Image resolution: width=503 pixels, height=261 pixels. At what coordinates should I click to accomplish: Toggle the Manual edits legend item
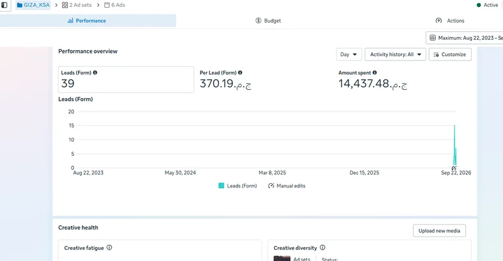[x=287, y=186]
